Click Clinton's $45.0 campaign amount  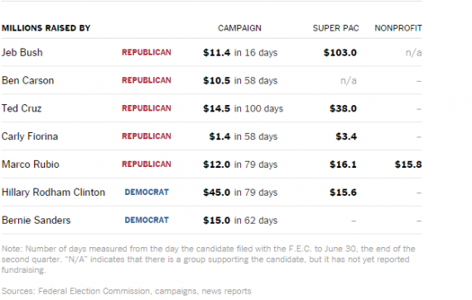[216, 193]
